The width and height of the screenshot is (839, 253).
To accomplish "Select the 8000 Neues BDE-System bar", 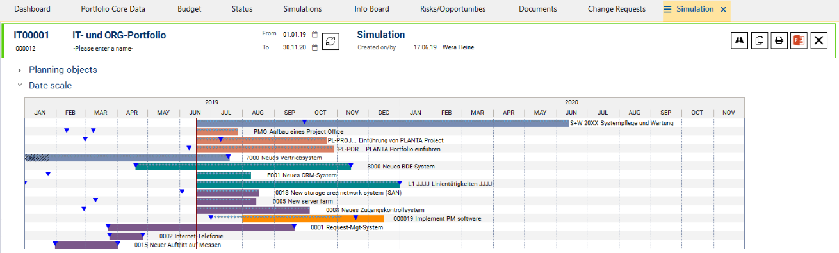I will point(243,167).
